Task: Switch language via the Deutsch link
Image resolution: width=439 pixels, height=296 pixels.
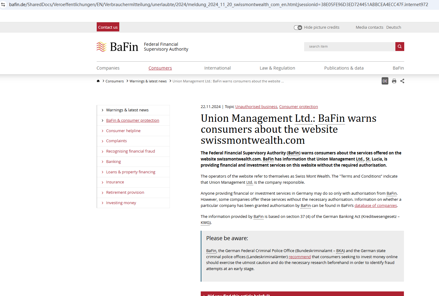Action: pyautogui.click(x=394, y=27)
